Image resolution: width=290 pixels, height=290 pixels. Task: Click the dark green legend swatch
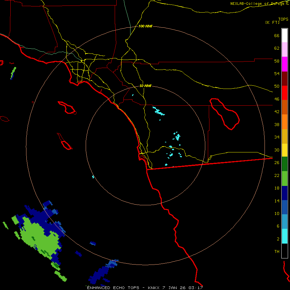point(285,164)
